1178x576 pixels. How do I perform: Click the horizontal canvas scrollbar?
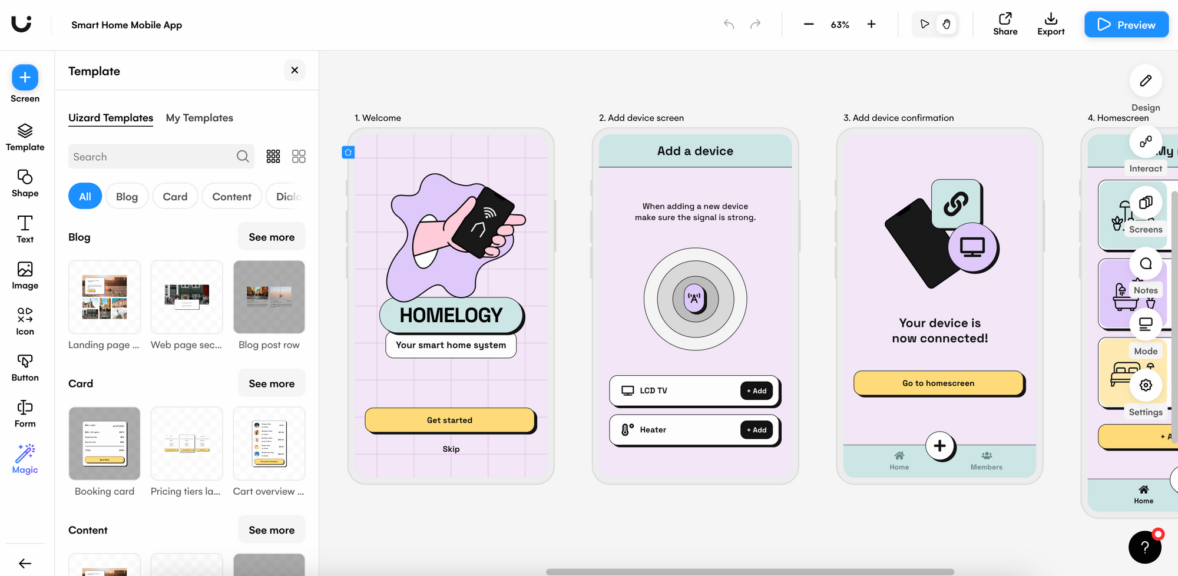tap(749, 572)
